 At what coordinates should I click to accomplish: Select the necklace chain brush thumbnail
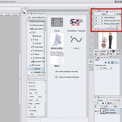tap(76, 39)
